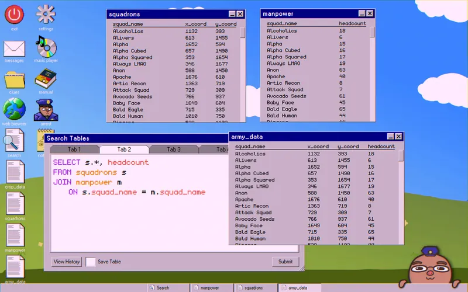Click the Submit button
The height and width of the screenshot is (292, 468).
pyautogui.click(x=285, y=262)
